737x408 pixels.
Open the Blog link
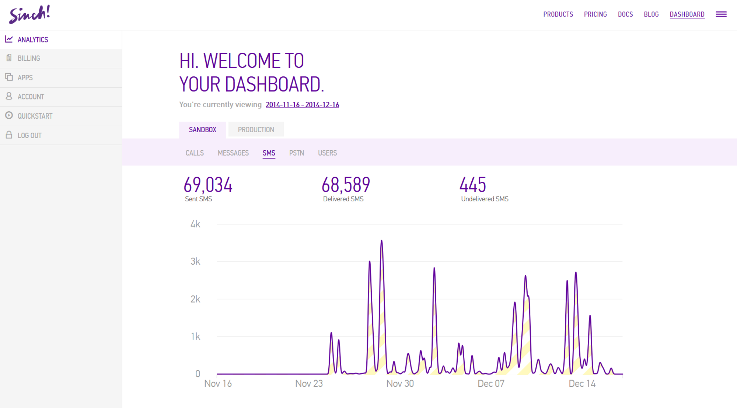(651, 14)
